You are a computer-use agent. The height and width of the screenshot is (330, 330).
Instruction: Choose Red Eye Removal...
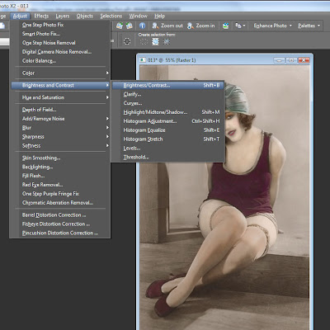pos(60,185)
